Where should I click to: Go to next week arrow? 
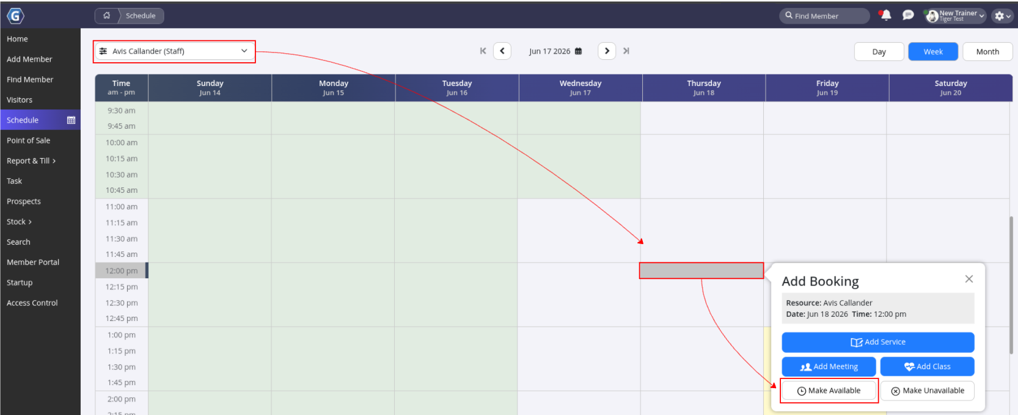pyautogui.click(x=607, y=51)
